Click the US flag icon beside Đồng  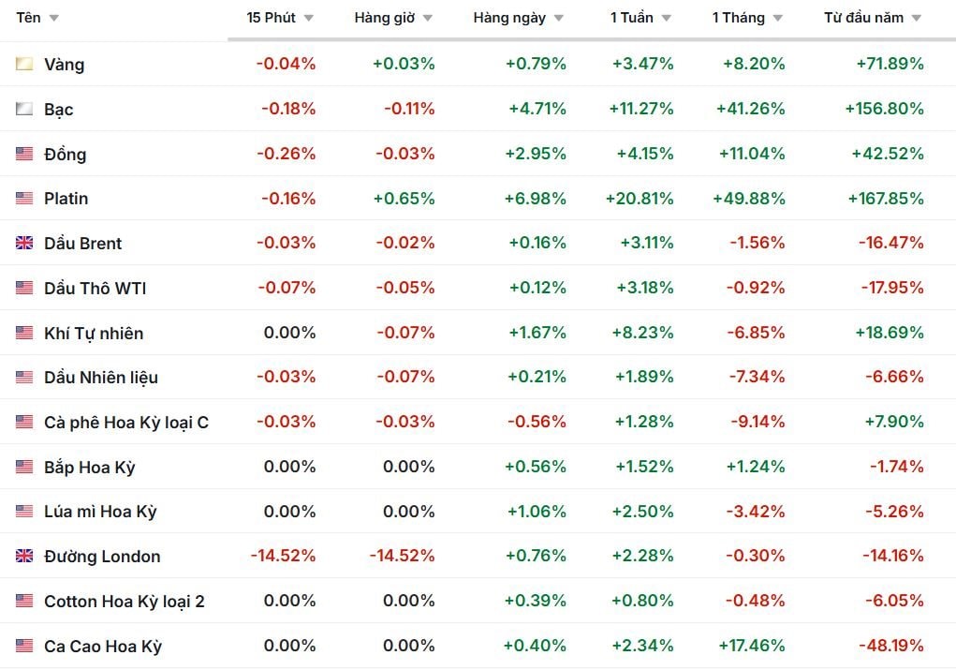pyautogui.click(x=24, y=154)
